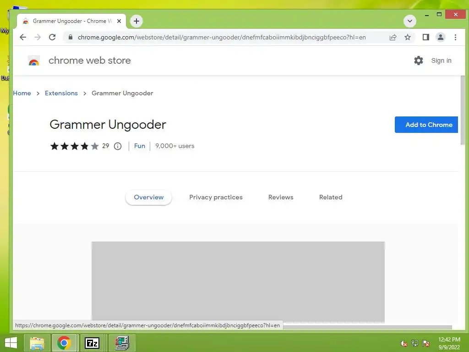
Task: Show rating details info icon
Action: 118,146
